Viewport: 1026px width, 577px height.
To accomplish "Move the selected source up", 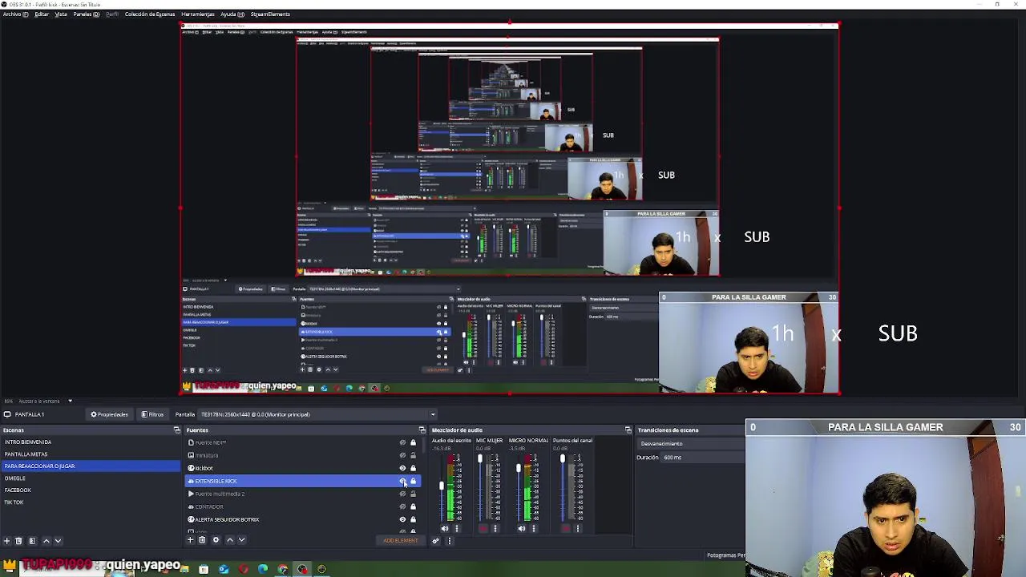I will tap(230, 540).
